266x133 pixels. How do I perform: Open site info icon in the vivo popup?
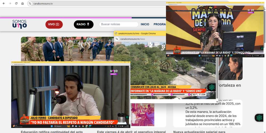[x=117, y=39]
